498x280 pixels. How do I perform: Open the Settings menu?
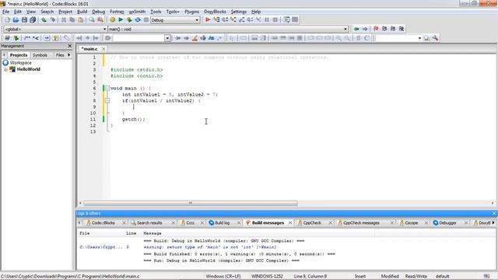[x=239, y=12]
